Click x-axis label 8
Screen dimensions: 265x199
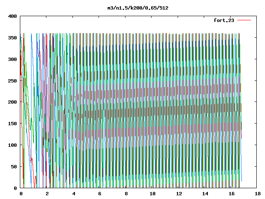(x=126, y=194)
